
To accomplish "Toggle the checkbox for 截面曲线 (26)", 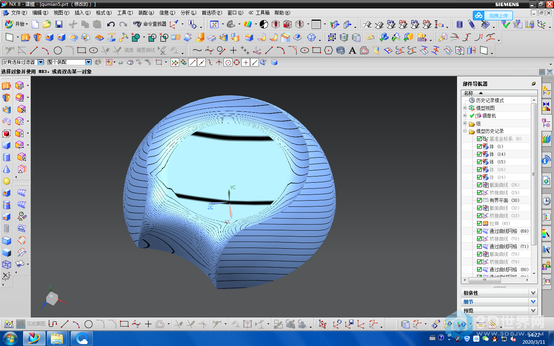I will 479,185.
